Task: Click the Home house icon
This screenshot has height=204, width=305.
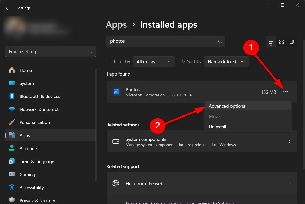Action: [x=12, y=70]
